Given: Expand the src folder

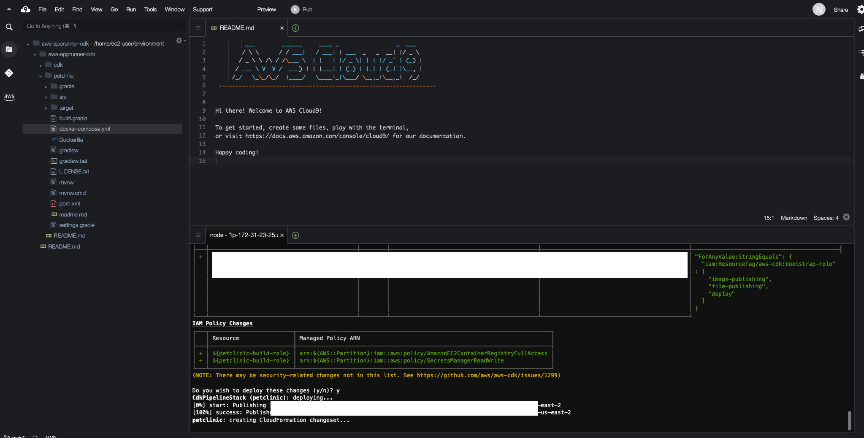Looking at the screenshot, I should coord(46,97).
